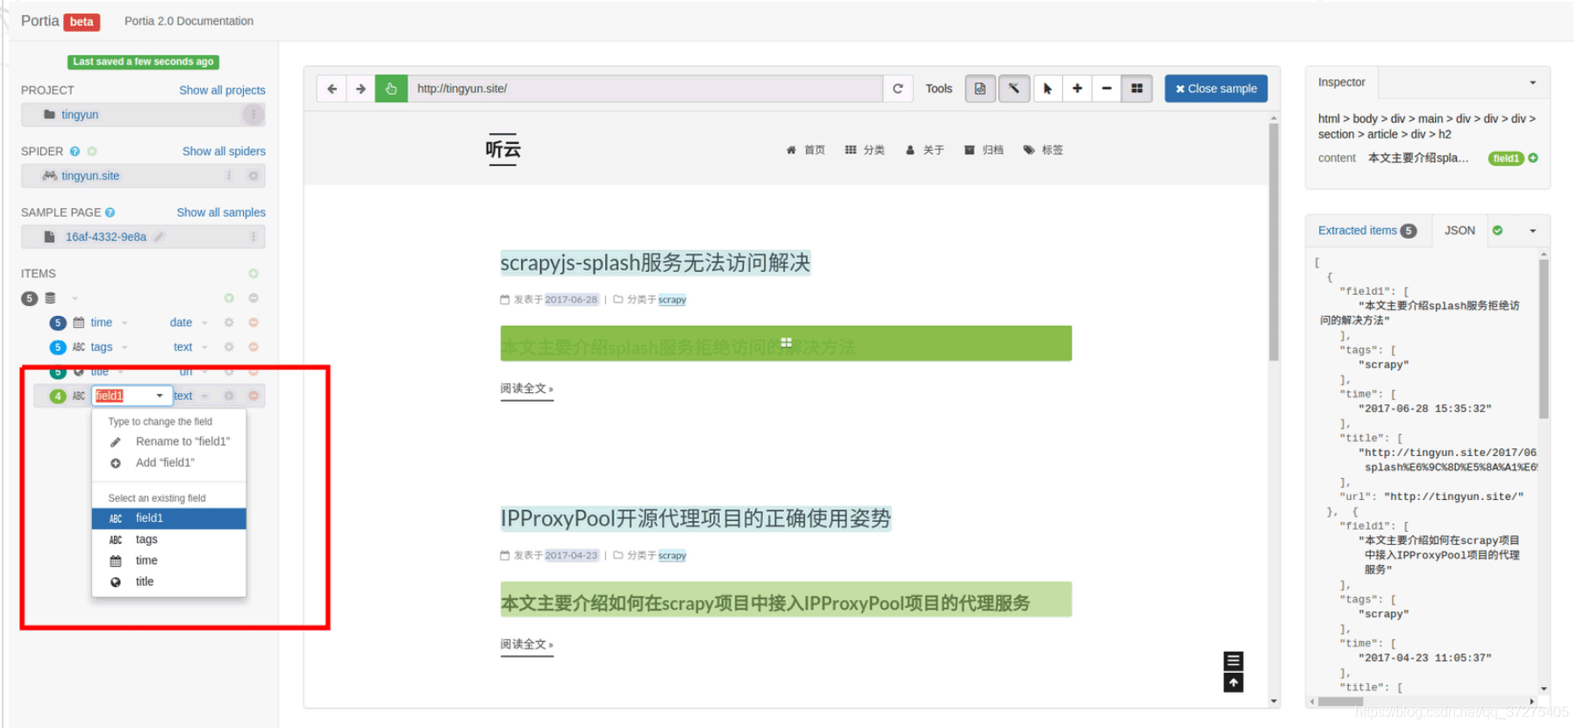Click the green plus beside field1 badge
The image size is (1577, 728).
[1533, 158]
